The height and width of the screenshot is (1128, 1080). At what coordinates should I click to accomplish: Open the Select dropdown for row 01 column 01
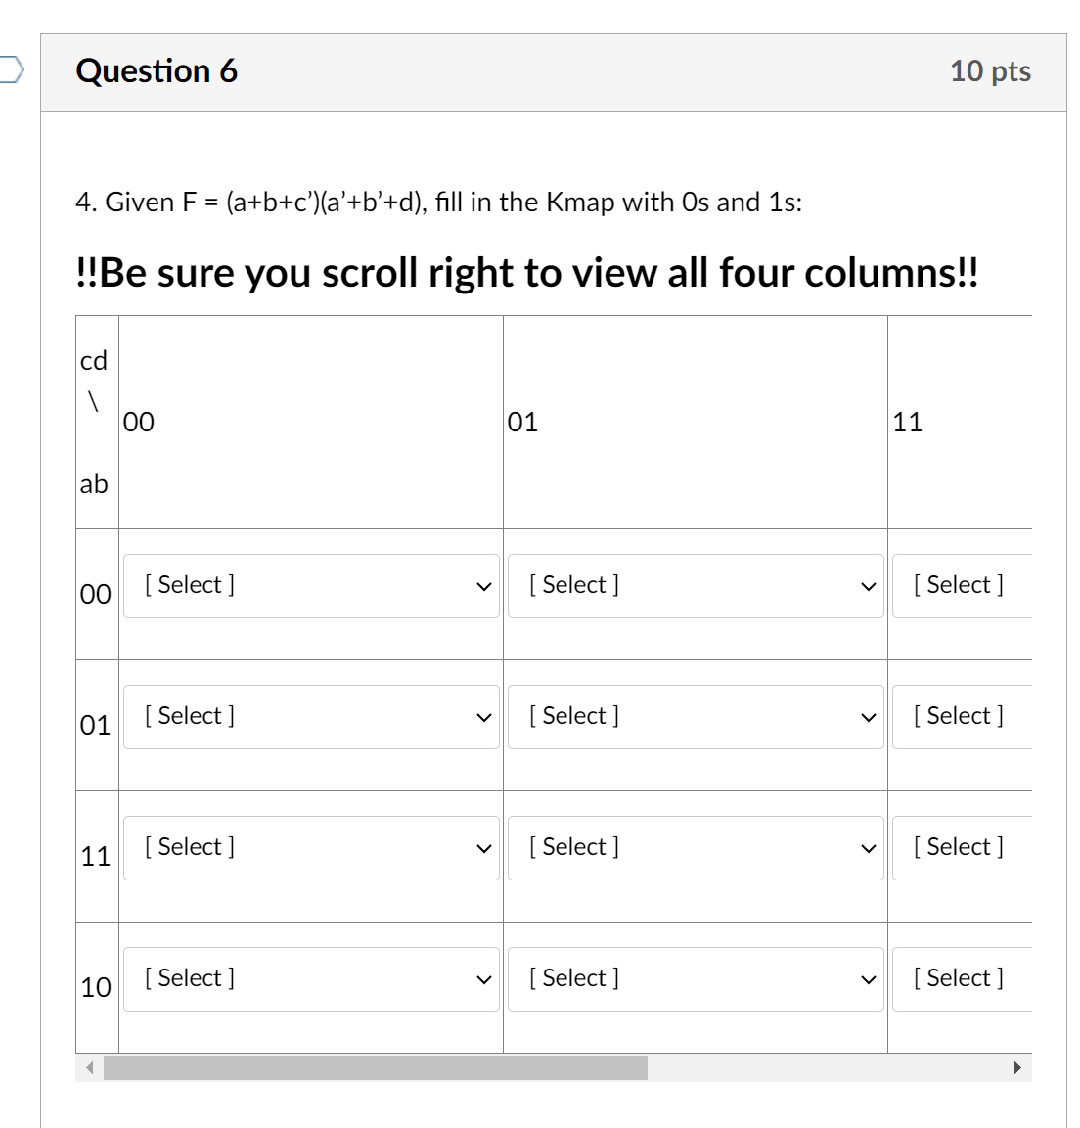[x=696, y=715]
